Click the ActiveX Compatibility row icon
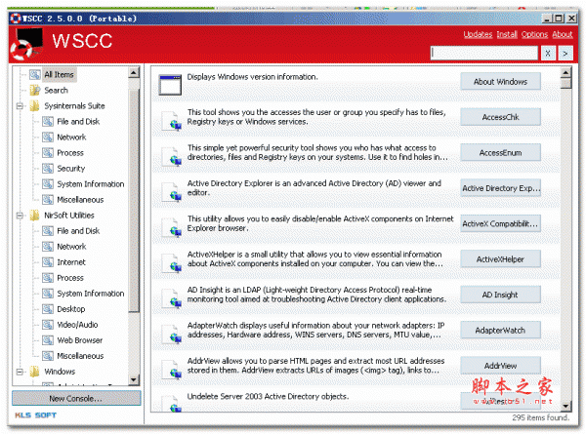This screenshot has width=586, height=434. 172,227
